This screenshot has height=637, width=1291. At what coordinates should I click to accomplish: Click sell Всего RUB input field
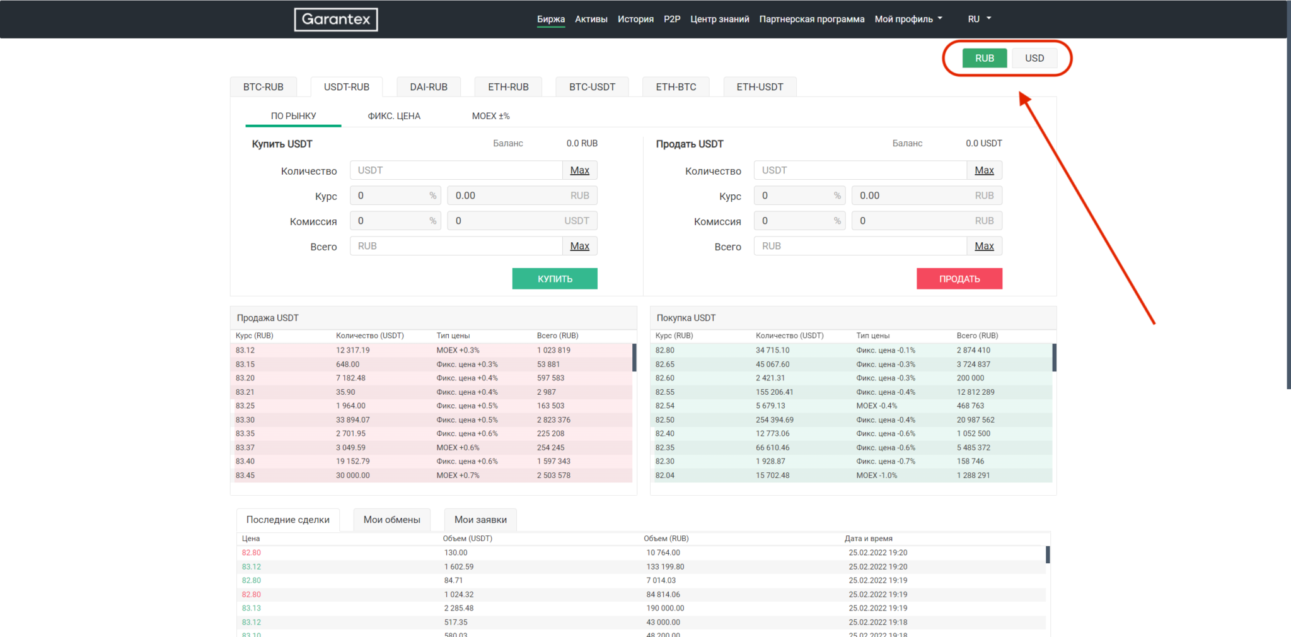pyautogui.click(x=860, y=246)
